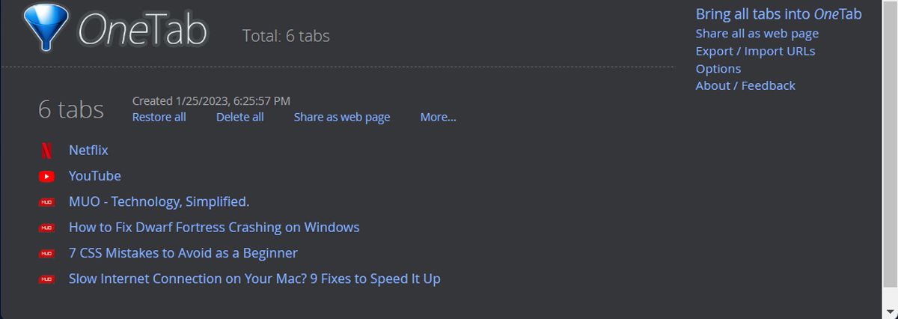The width and height of the screenshot is (898, 319).
Task: Open the About / Feedback page
Action: point(745,85)
